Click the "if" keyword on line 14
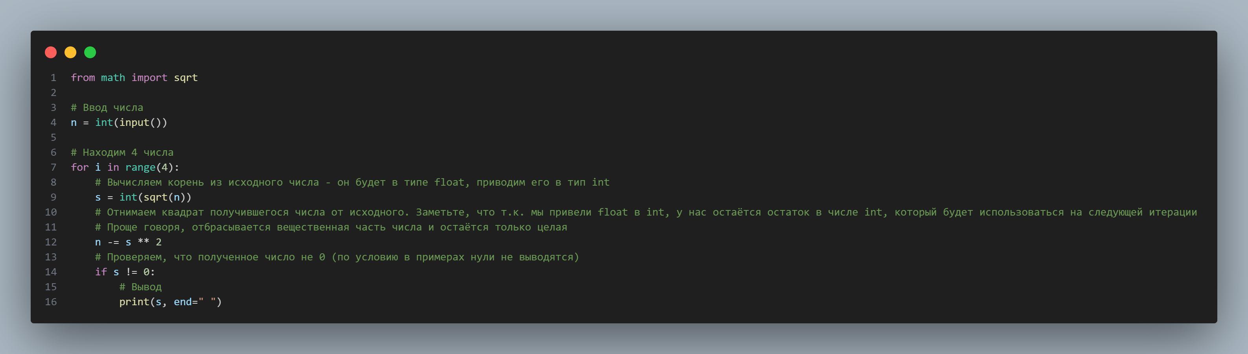The image size is (1248, 354). click(x=101, y=272)
